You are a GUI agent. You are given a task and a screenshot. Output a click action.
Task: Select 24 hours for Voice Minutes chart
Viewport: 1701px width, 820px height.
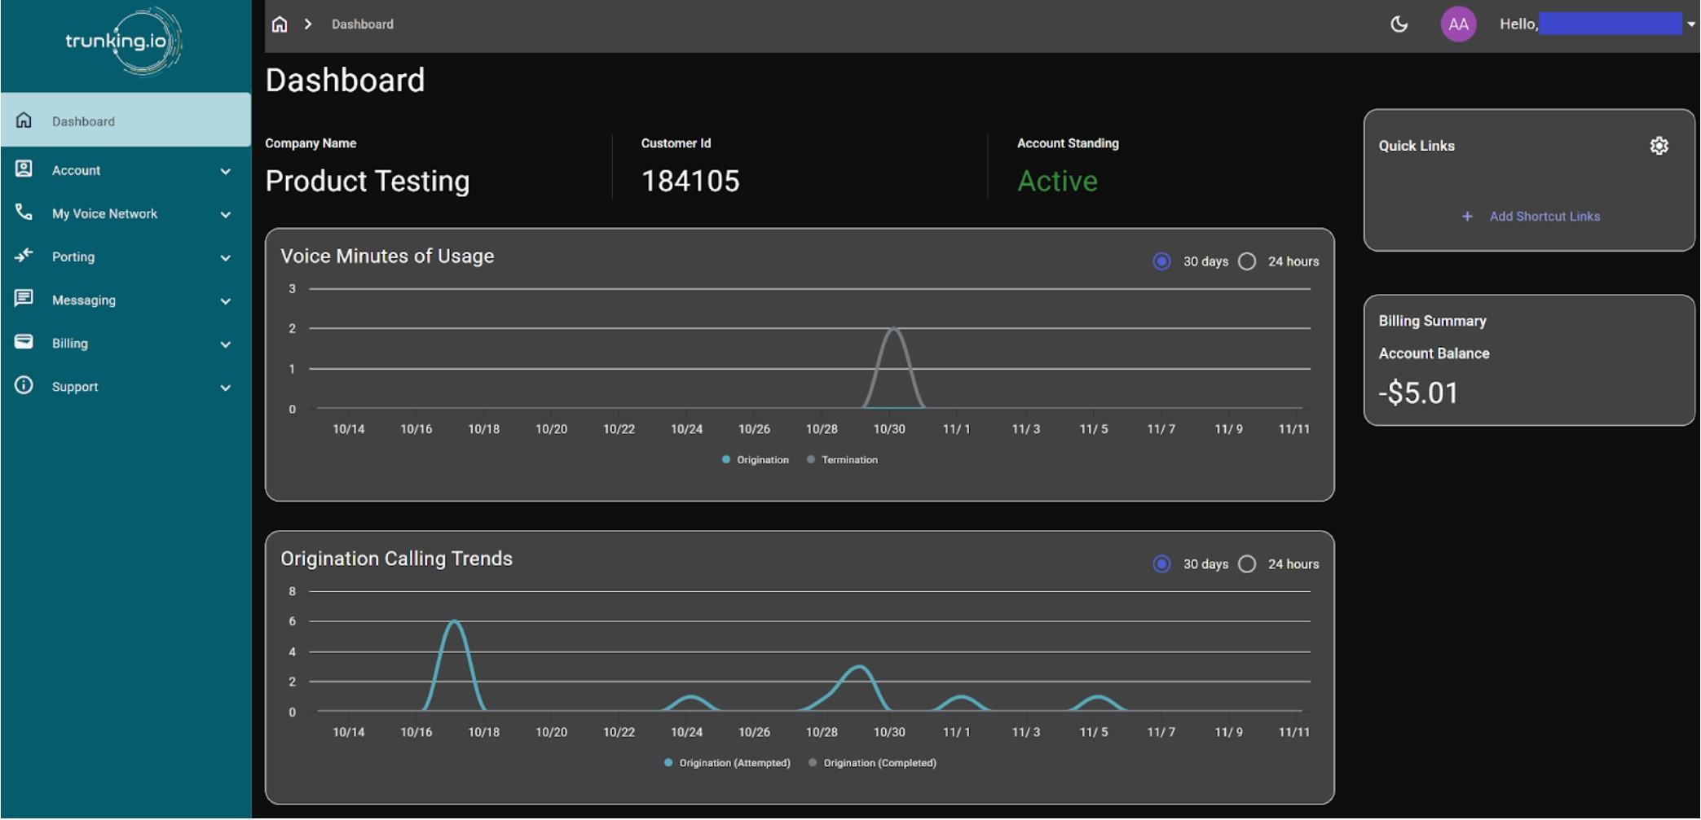[1247, 261]
